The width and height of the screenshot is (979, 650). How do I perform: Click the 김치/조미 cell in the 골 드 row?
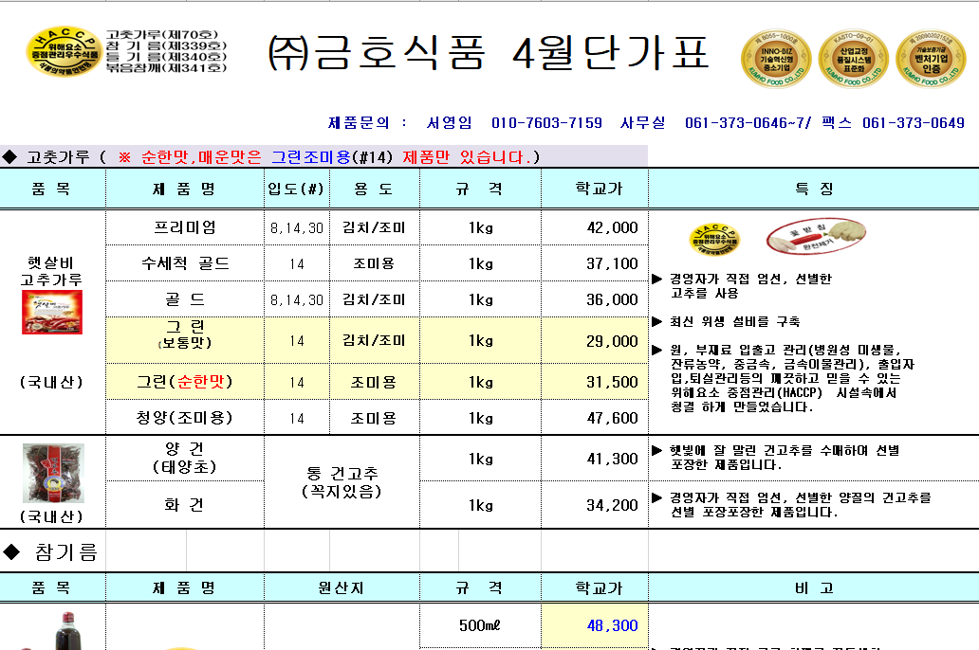(374, 299)
